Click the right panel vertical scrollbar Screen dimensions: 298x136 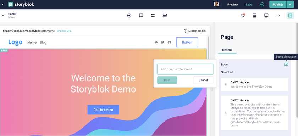coord(297,70)
